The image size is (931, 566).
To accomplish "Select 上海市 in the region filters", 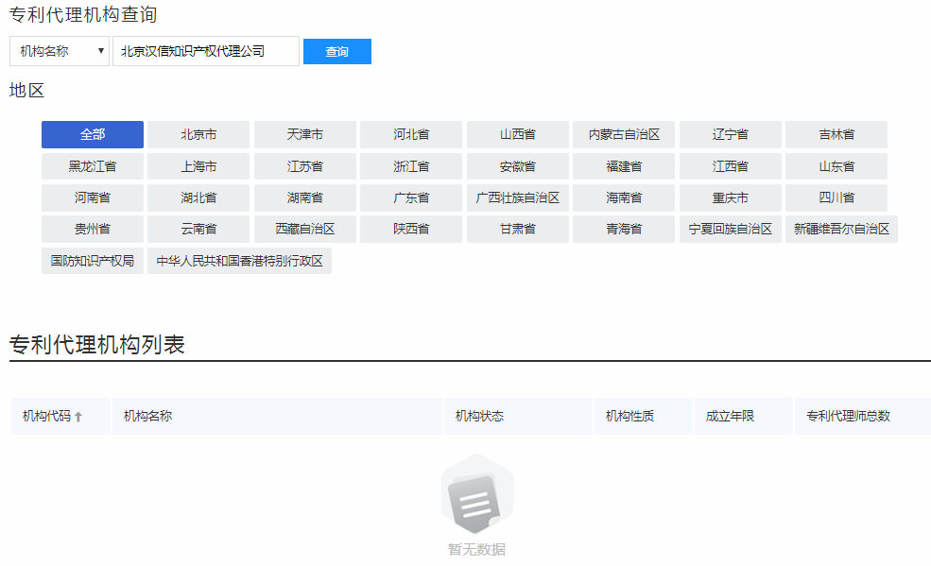I will 198,165.
